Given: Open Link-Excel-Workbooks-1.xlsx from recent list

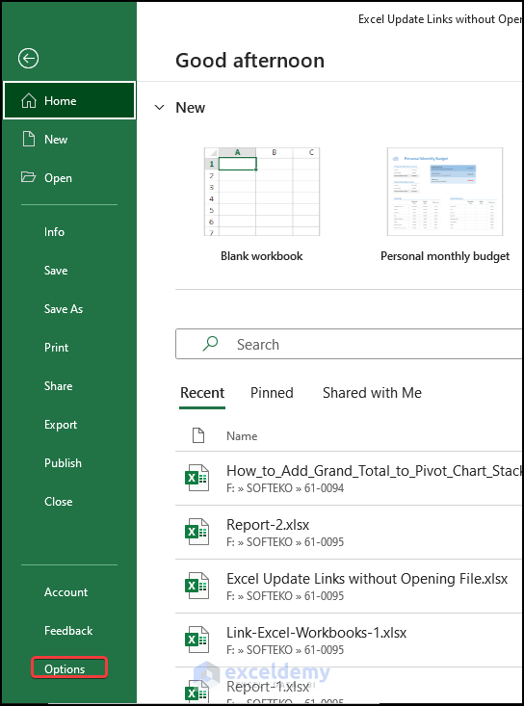Looking at the screenshot, I should coord(350,641).
